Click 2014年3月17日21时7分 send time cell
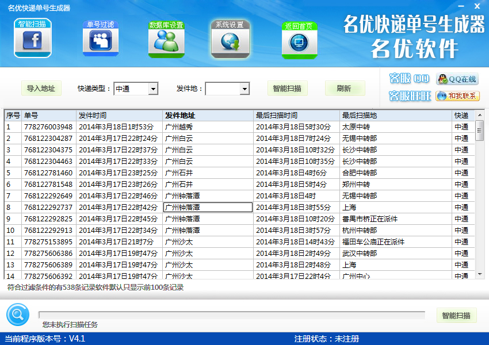This screenshot has width=489, height=345. pyautogui.click(x=120, y=242)
